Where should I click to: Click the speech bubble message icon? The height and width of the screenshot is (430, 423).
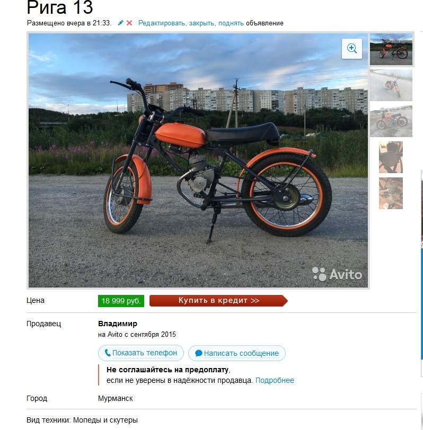pos(198,353)
